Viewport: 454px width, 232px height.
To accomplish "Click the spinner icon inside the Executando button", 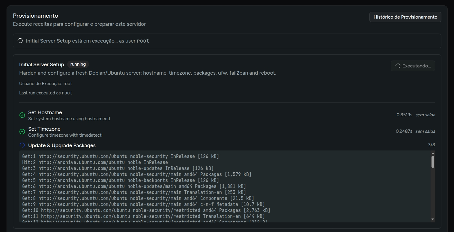I will [398, 66].
